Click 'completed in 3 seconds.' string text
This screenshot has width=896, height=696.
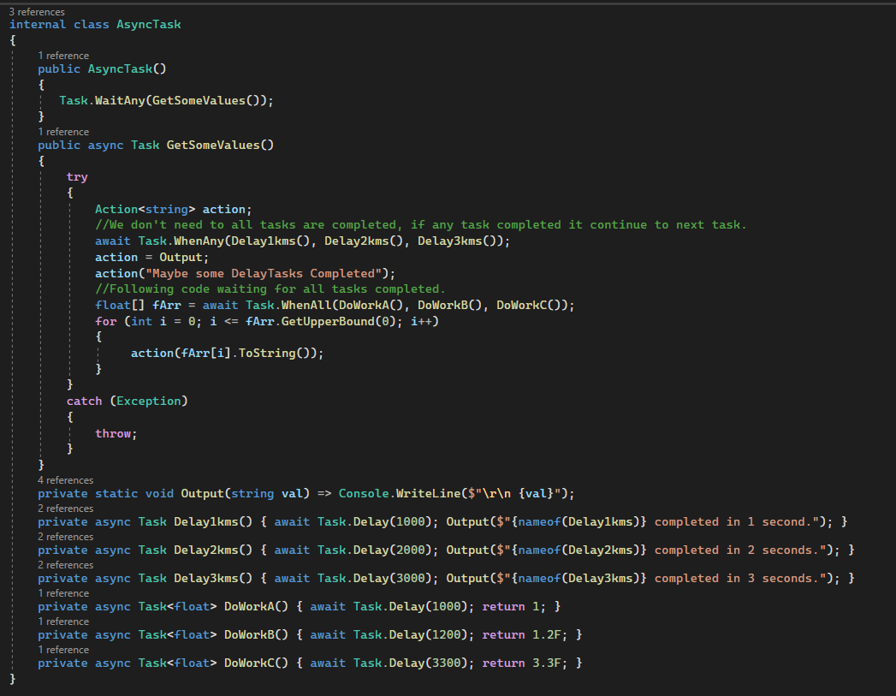(x=736, y=578)
